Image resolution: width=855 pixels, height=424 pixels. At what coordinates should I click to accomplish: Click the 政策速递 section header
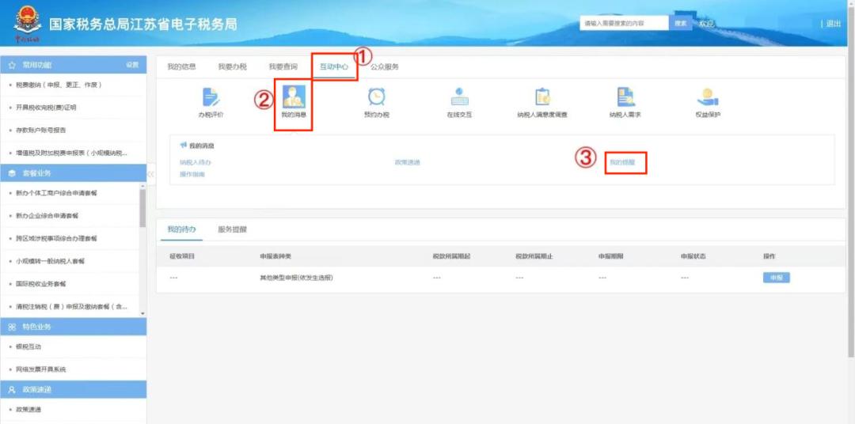coord(73,390)
